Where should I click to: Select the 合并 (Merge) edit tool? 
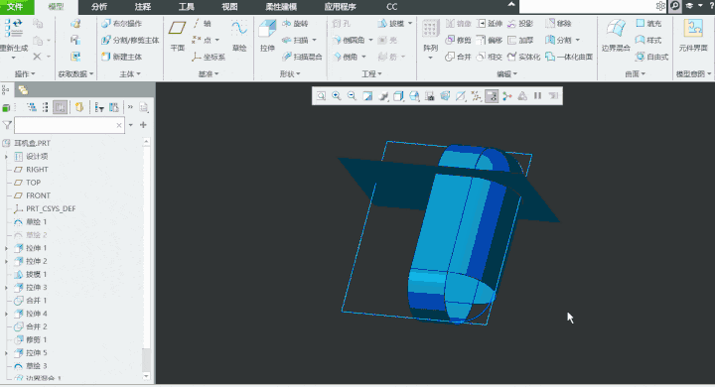(458, 57)
